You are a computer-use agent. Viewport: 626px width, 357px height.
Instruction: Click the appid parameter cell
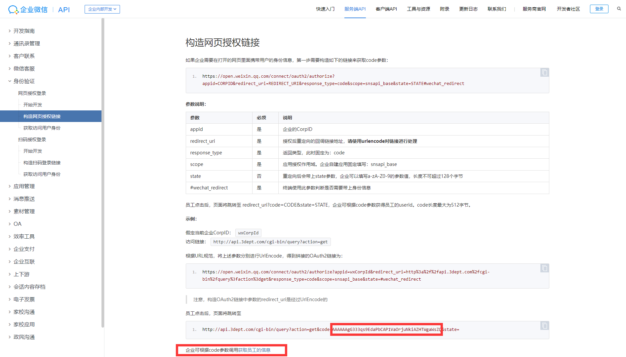coord(219,129)
